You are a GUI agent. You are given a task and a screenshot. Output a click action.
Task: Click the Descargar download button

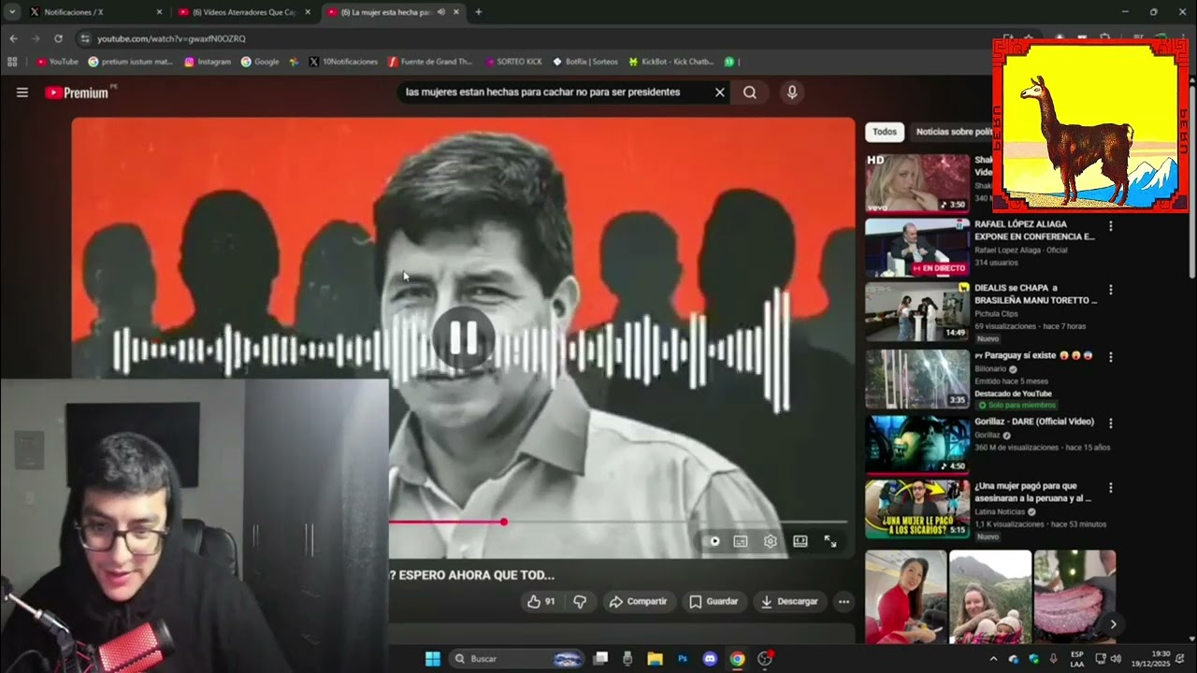pos(789,602)
